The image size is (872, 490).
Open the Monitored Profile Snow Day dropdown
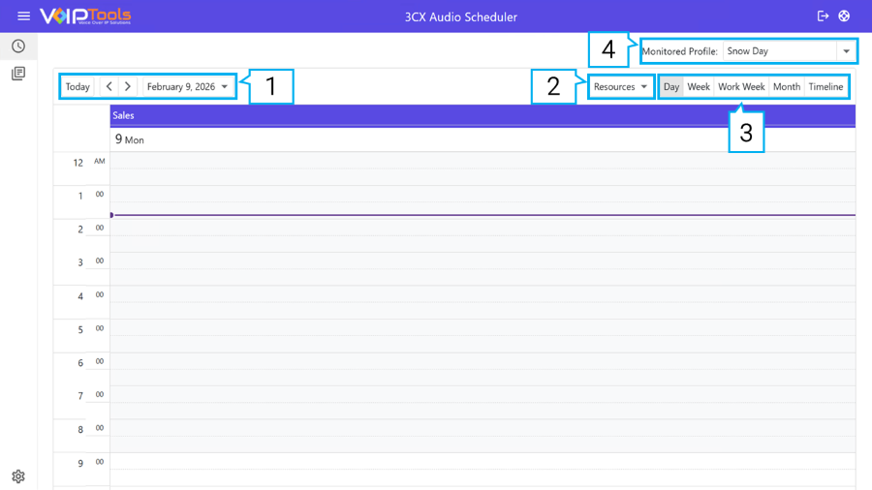click(789, 51)
